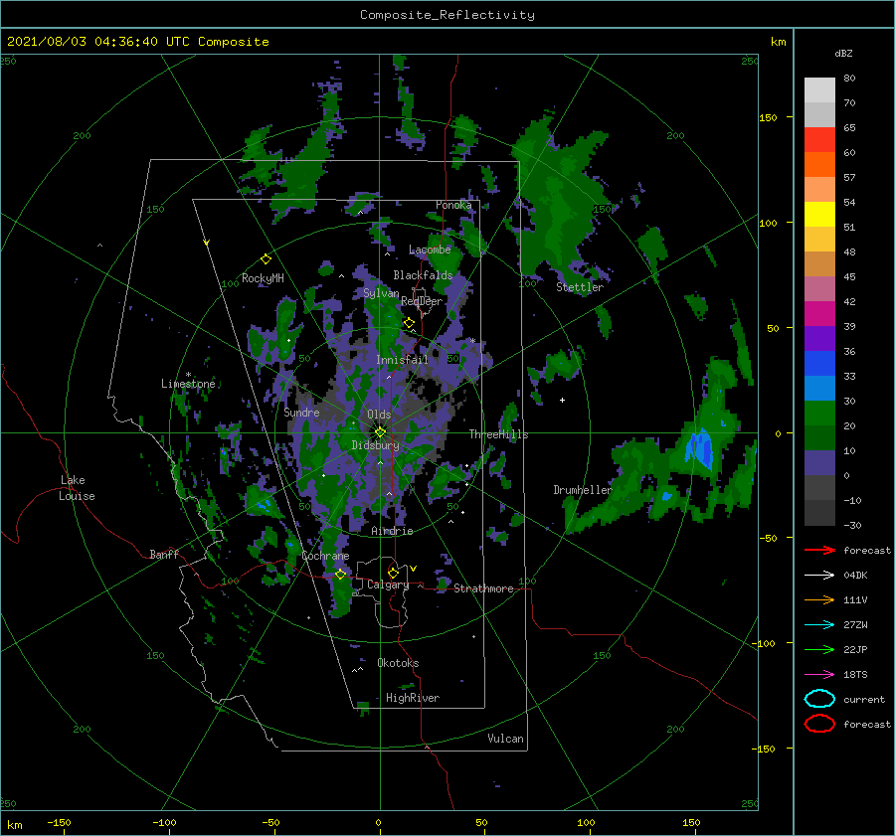Screen dimensions: 895x836
Task: Click the yellow radar-site diamond at map center
Action: [380, 432]
